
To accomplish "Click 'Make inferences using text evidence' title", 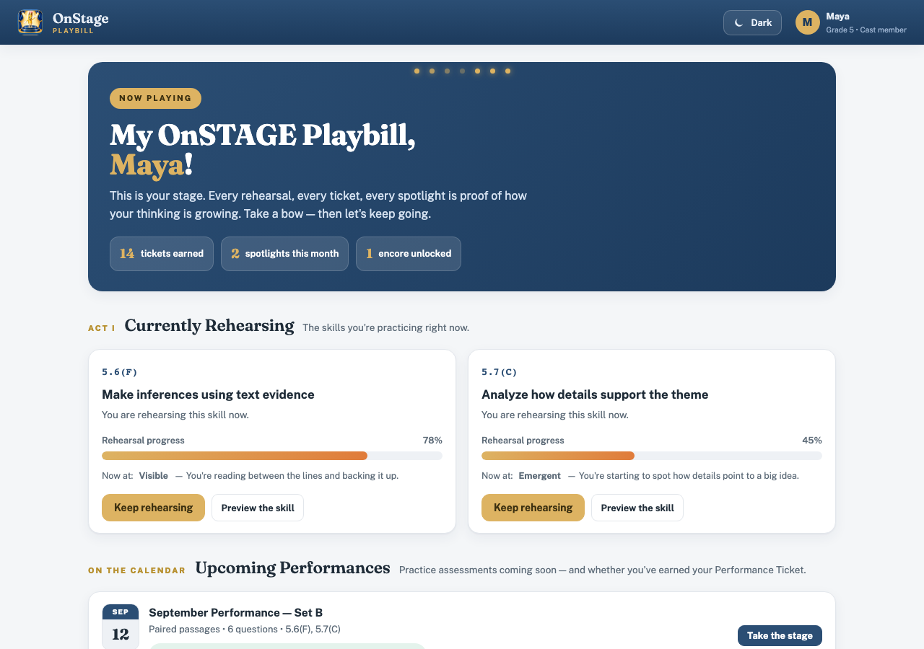I will point(208,394).
